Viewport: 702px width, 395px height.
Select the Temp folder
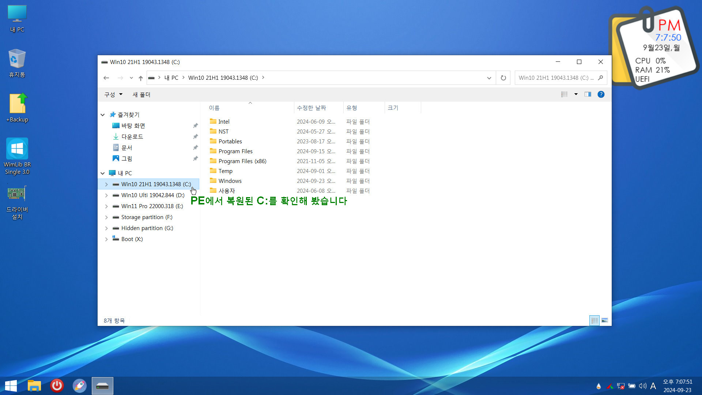pos(225,171)
